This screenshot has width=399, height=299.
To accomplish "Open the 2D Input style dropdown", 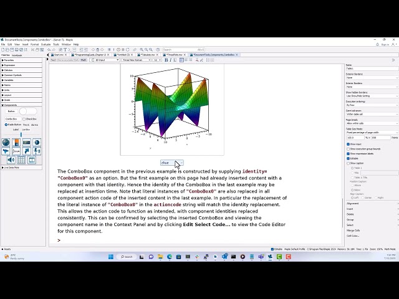I will [105, 60].
